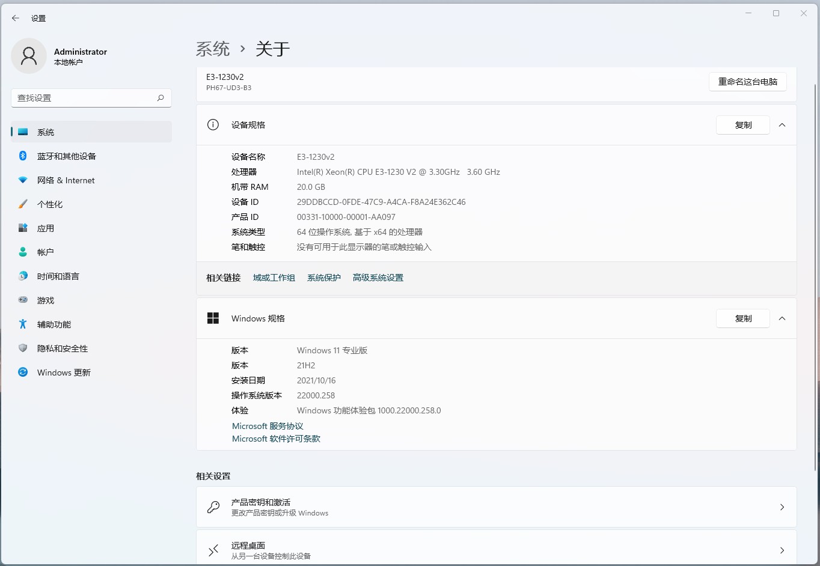Open 个性化 settings category

coord(91,204)
